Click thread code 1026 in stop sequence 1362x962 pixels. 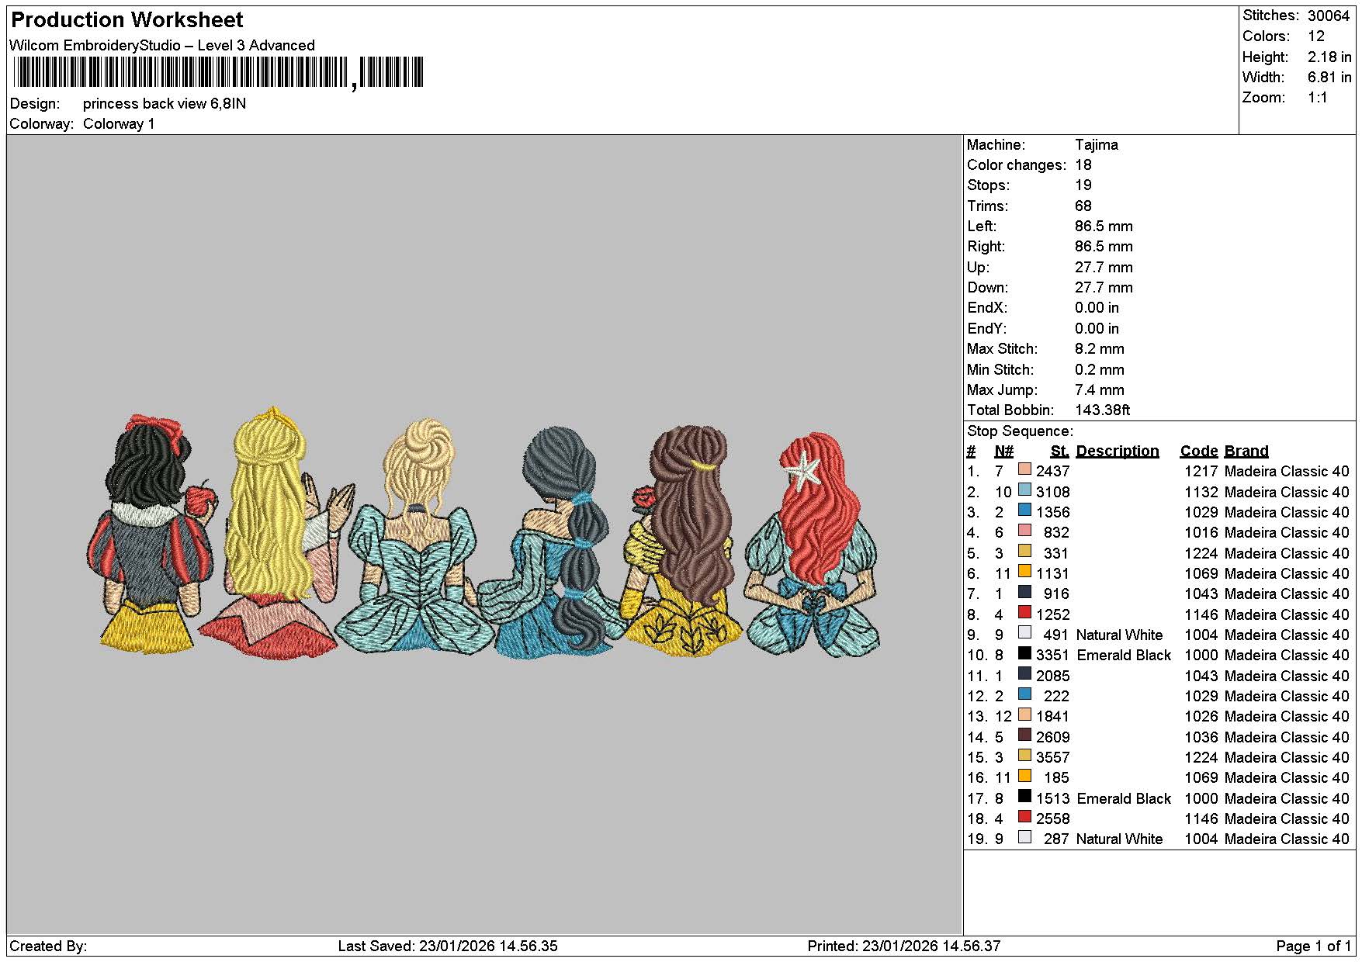point(1201,716)
